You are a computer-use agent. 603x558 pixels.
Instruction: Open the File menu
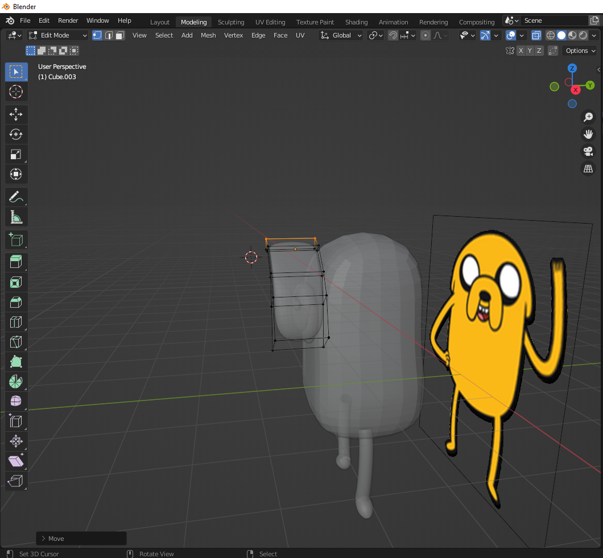pyautogui.click(x=25, y=21)
